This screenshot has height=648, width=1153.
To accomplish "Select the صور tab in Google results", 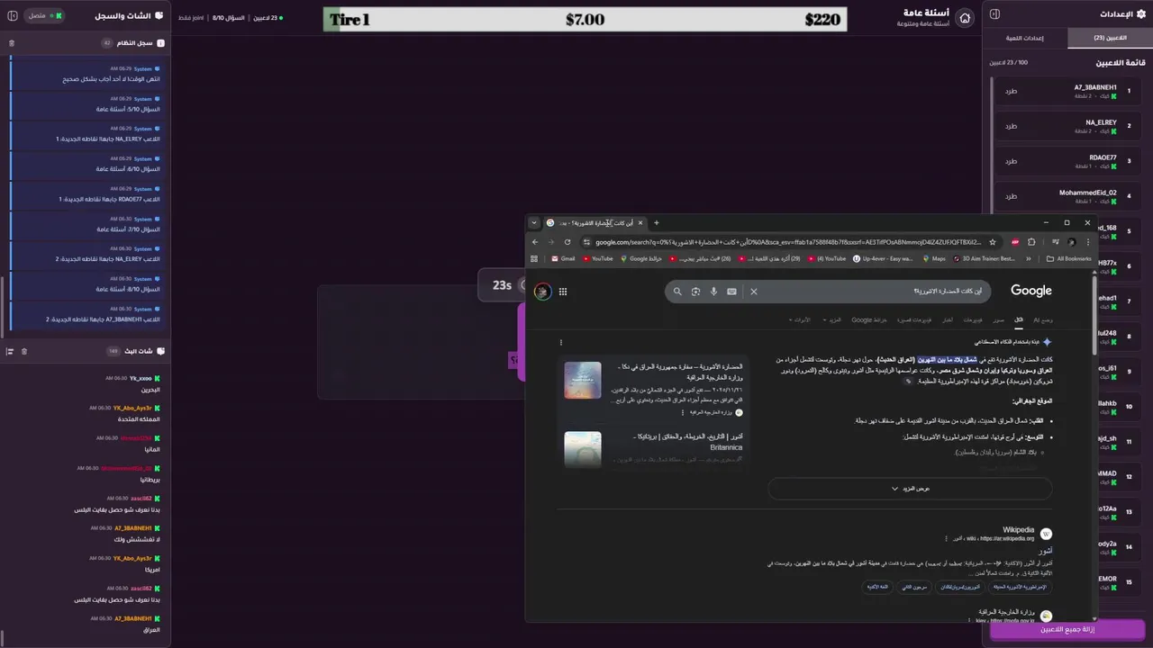I will pos(998,319).
